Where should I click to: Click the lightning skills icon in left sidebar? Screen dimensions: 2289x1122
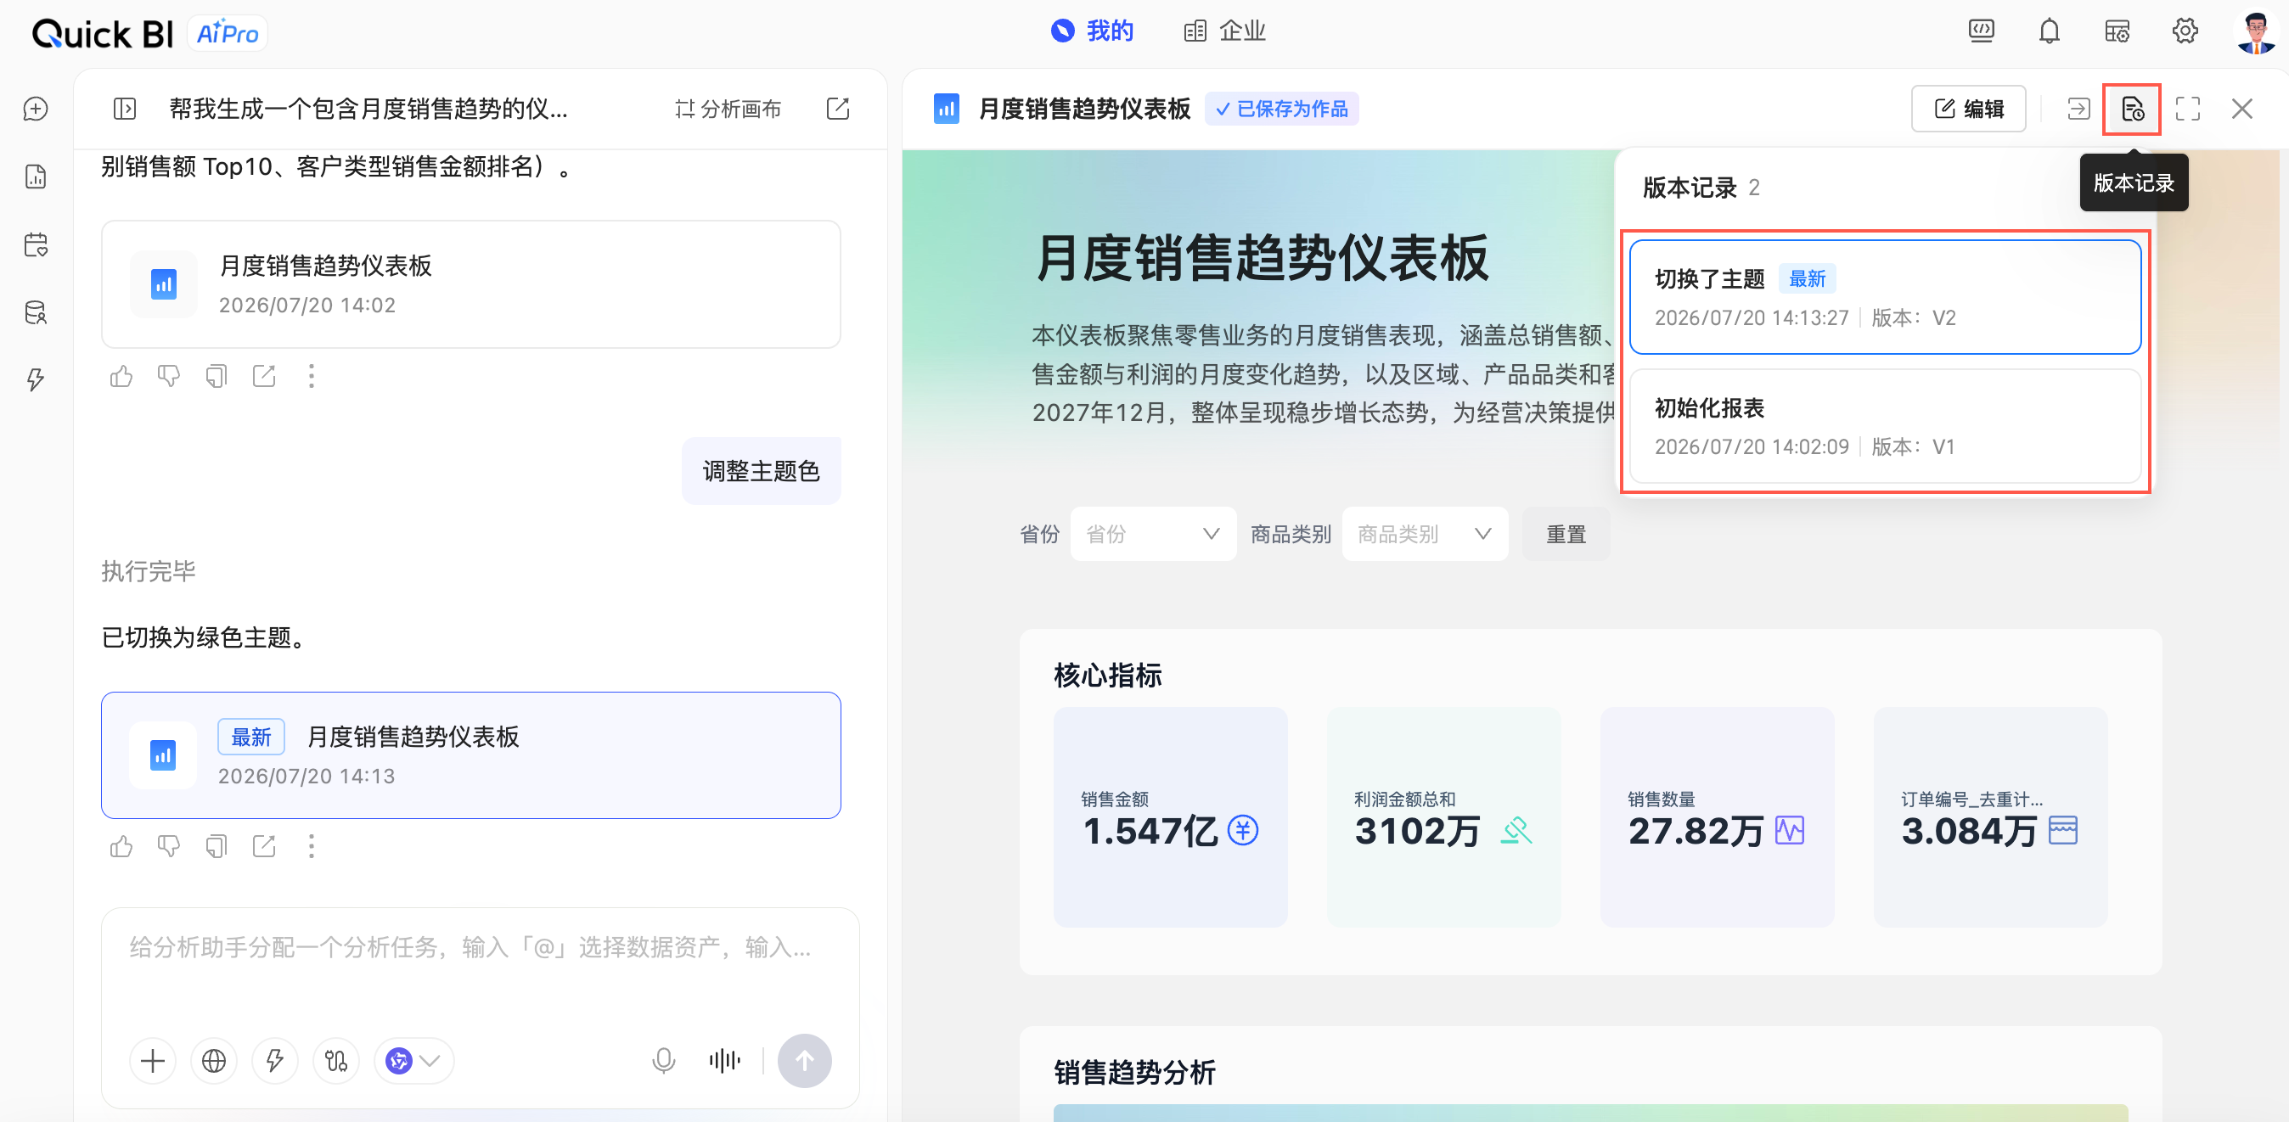(x=36, y=380)
